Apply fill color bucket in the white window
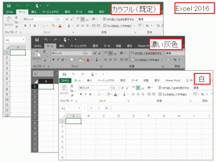Screen dimensions: 216x162 [x=109, y=94]
